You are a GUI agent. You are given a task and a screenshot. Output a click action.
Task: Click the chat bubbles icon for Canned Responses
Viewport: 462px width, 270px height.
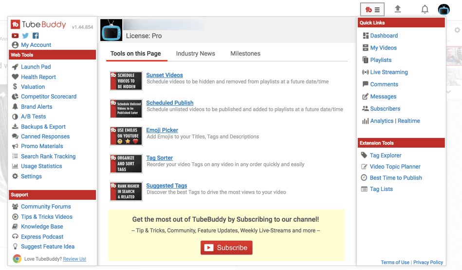point(15,136)
